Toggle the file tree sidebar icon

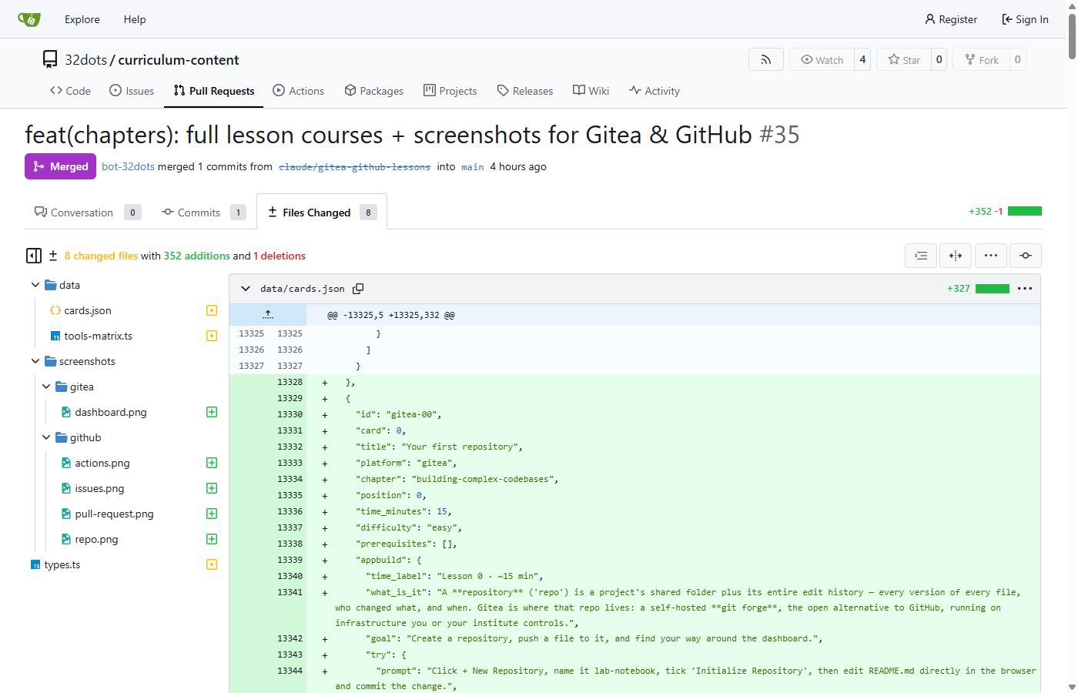(34, 256)
